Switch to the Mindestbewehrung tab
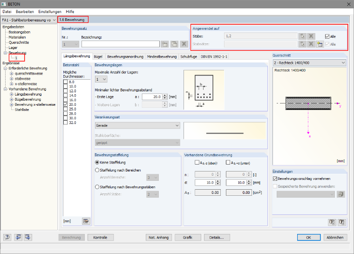Image resolution: width=354 pixels, height=254 pixels. point(162,56)
